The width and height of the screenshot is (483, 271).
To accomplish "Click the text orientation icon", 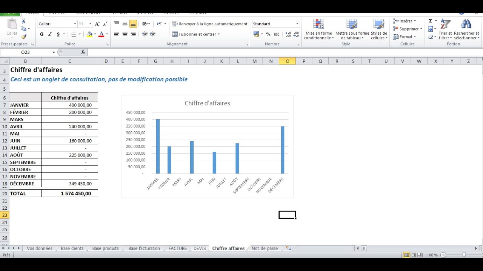I will click(146, 24).
